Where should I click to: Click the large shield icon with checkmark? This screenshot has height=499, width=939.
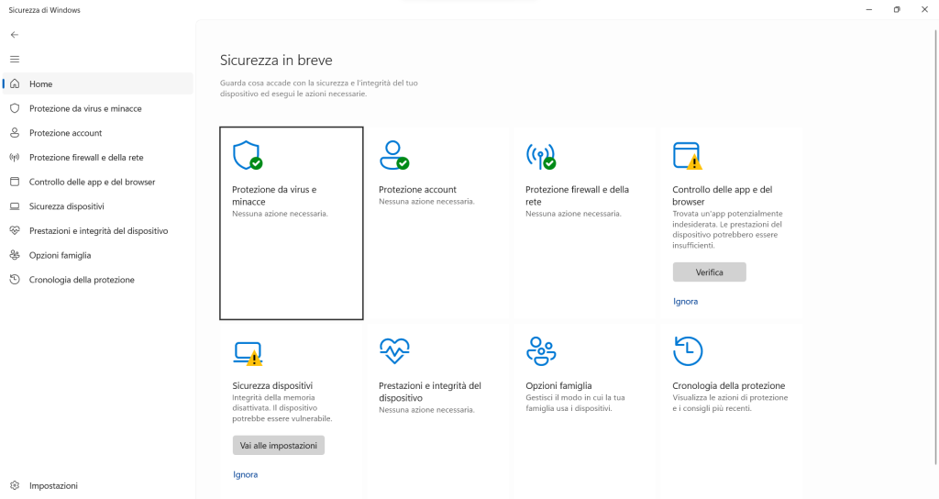point(248,155)
